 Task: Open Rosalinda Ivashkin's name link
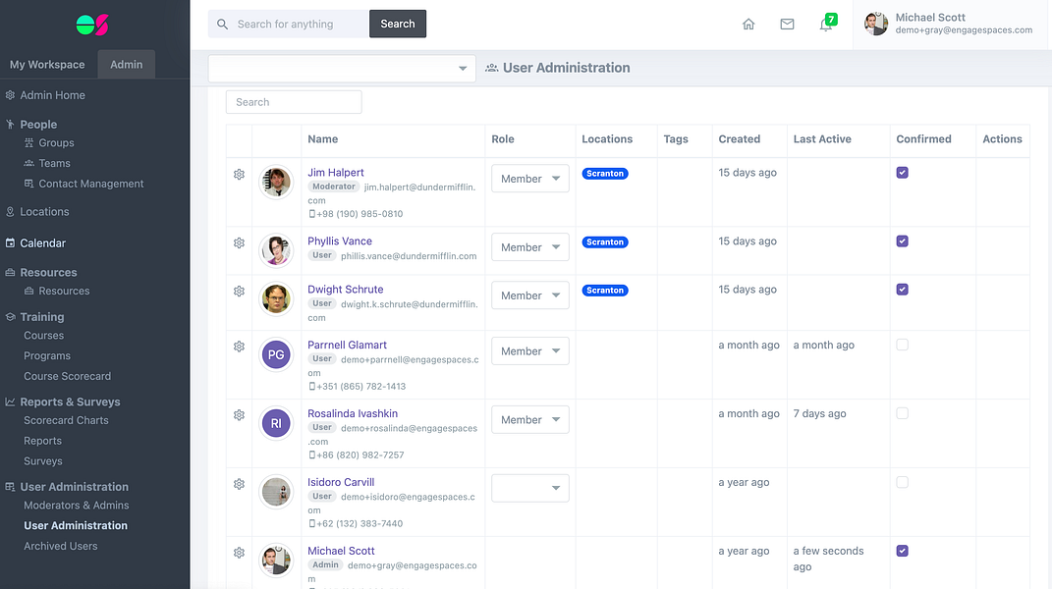[x=353, y=413]
